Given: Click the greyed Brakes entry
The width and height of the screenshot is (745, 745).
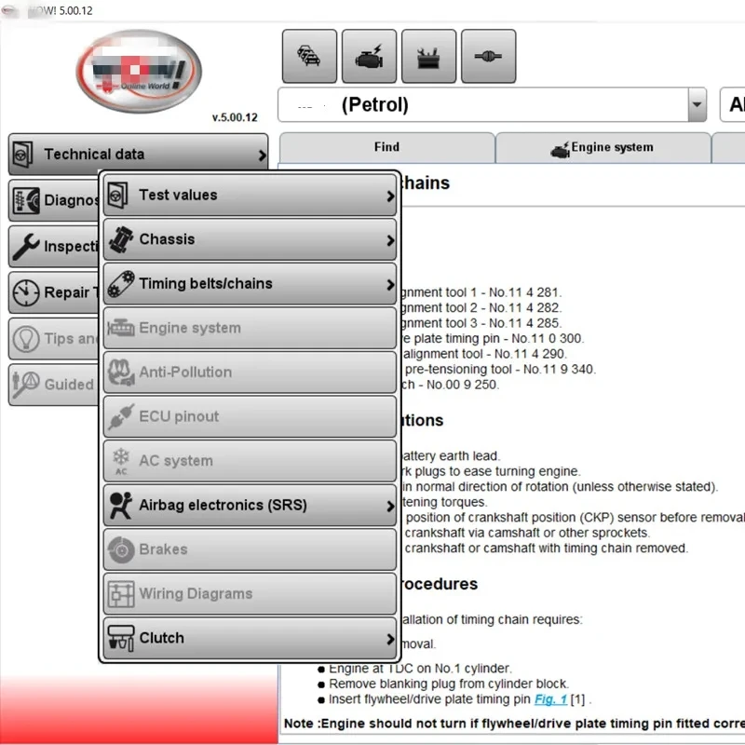Looking at the screenshot, I should point(250,549).
